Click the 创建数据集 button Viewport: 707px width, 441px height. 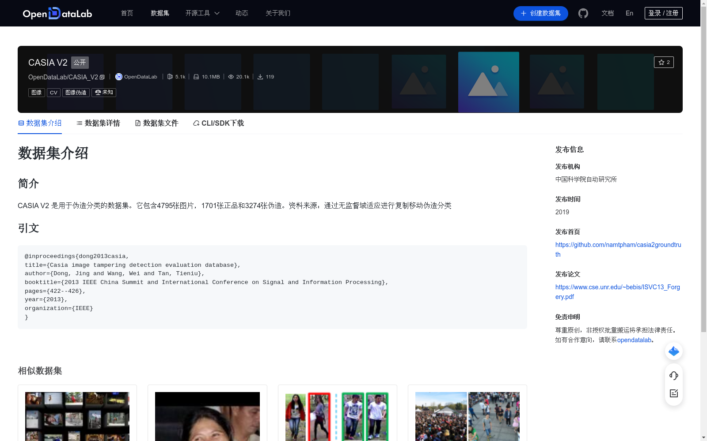pyautogui.click(x=540, y=13)
